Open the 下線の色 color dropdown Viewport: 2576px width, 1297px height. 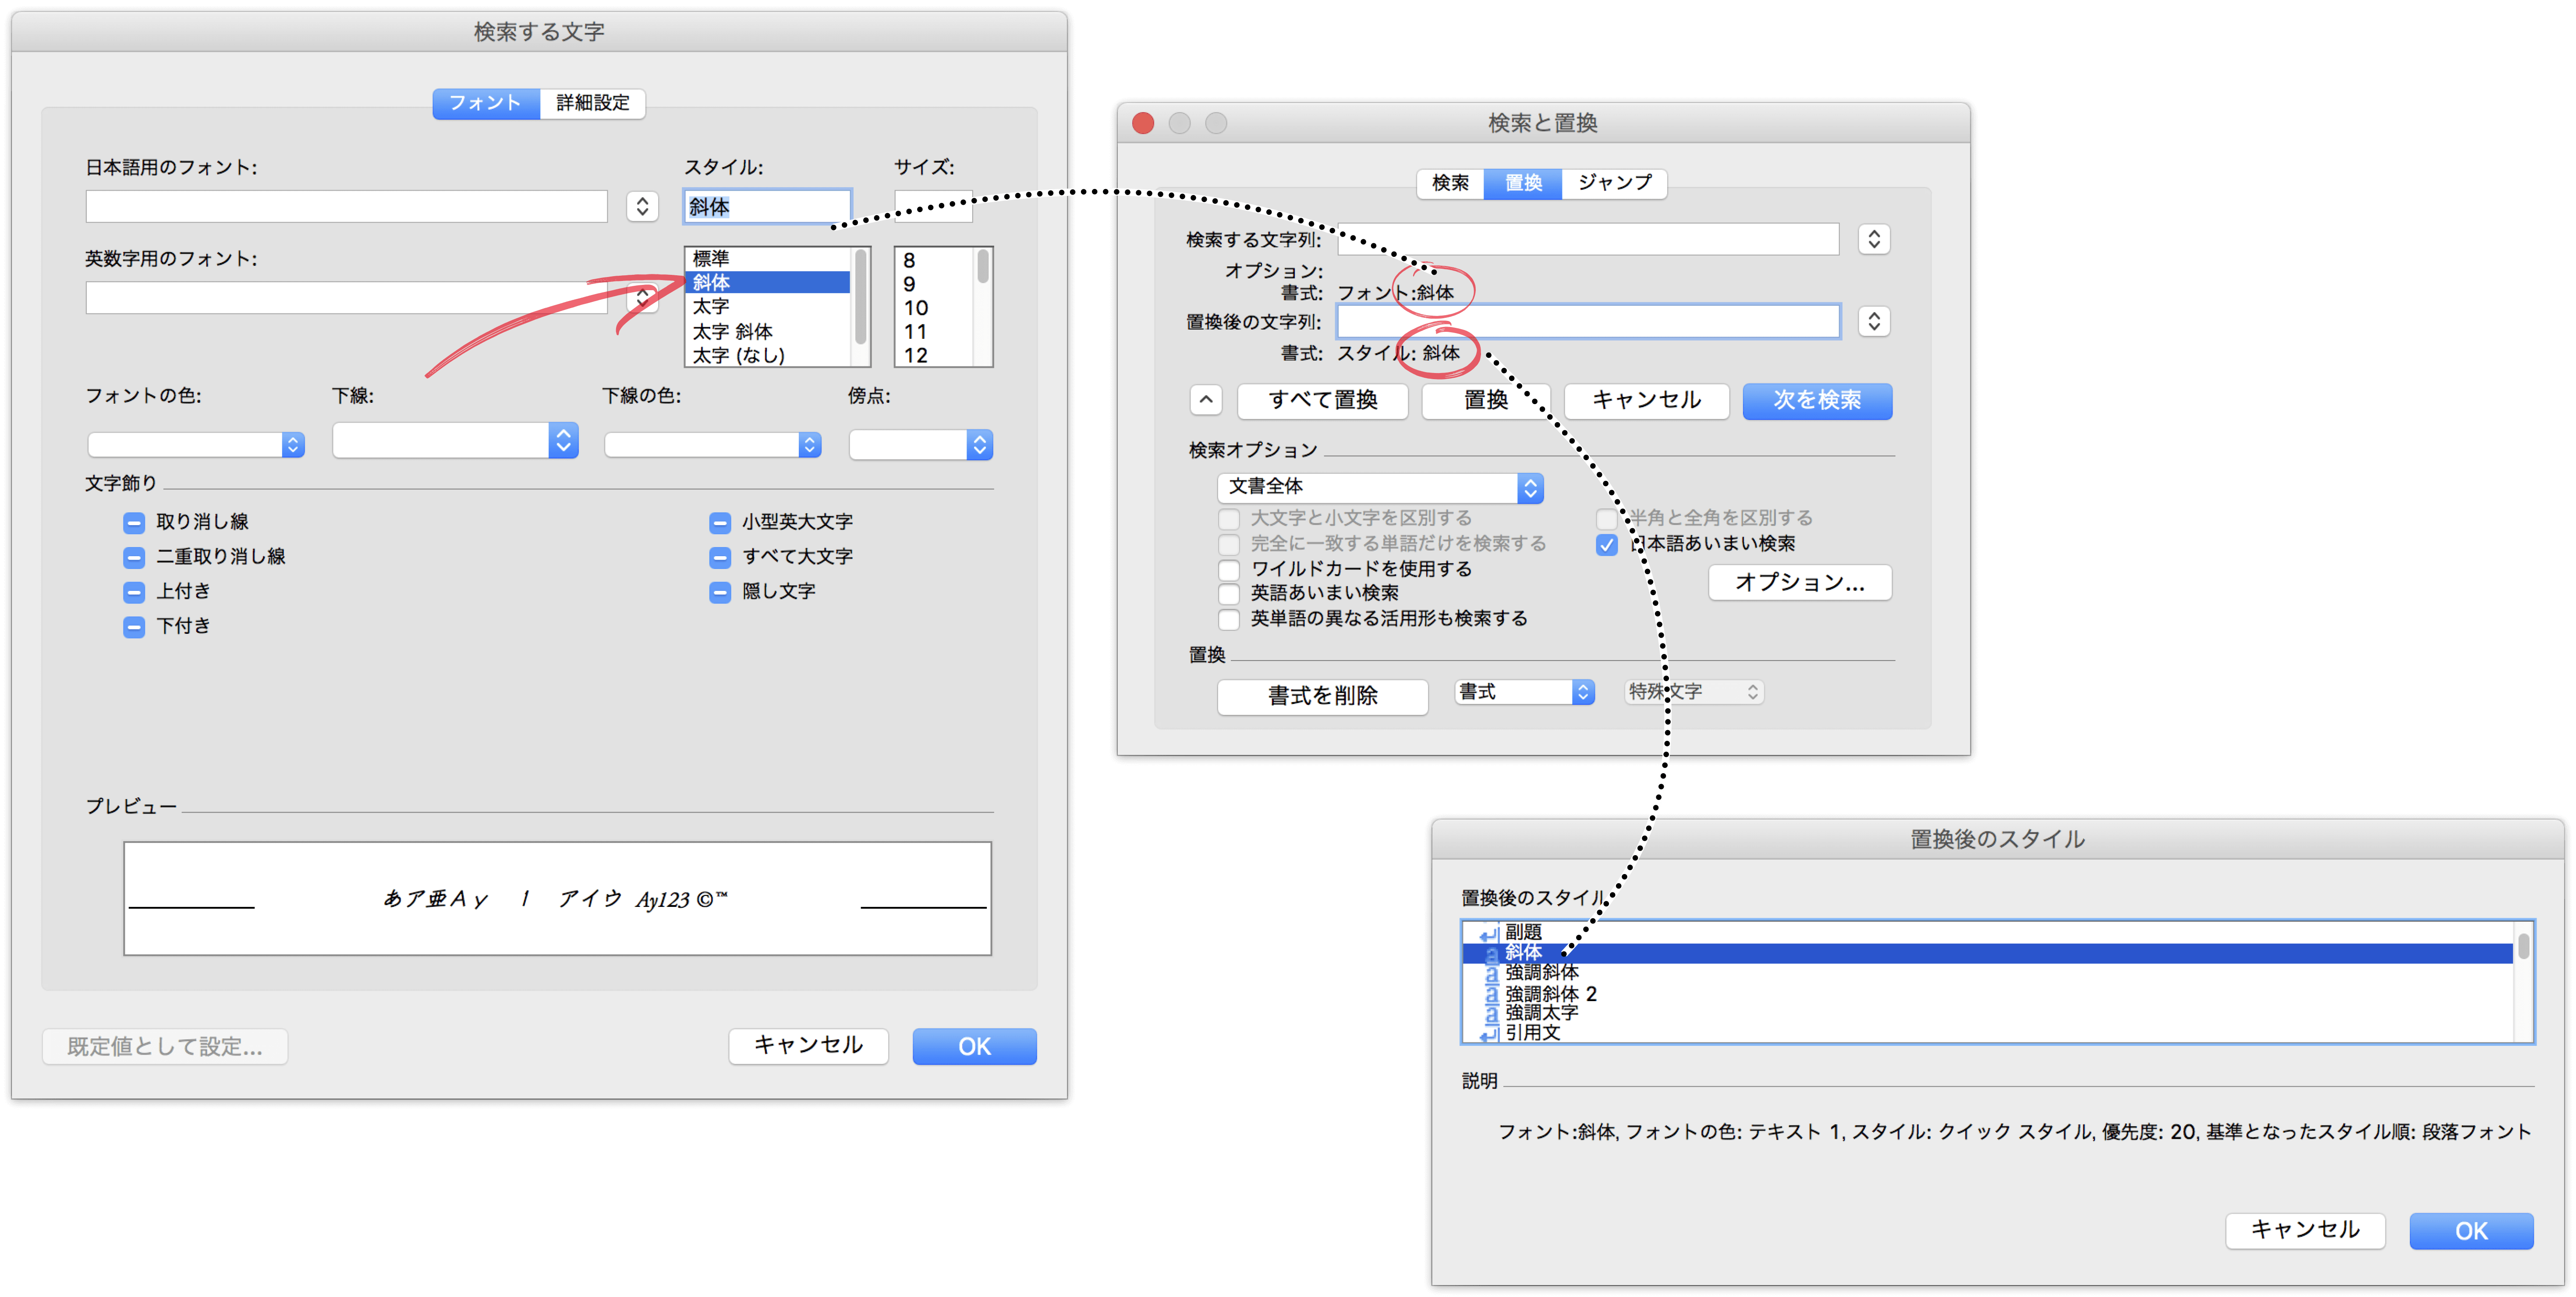(x=713, y=444)
